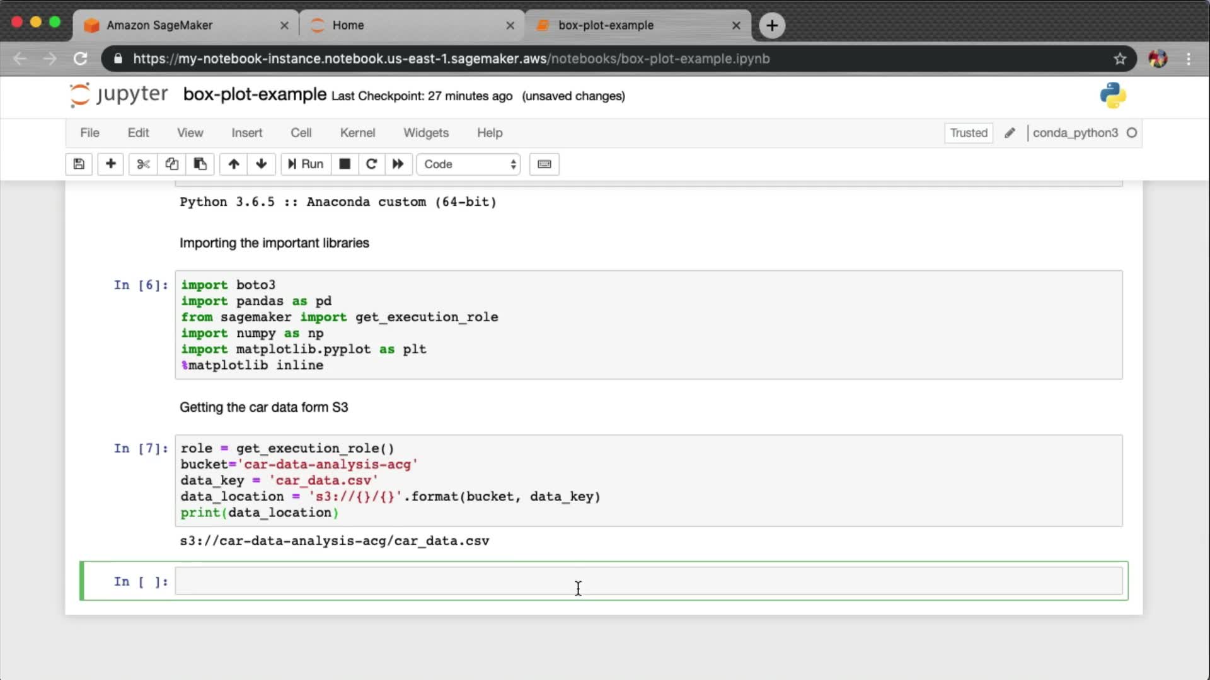1210x680 pixels.
Task: Open the Kernel menu
Action: pos(357,133)
